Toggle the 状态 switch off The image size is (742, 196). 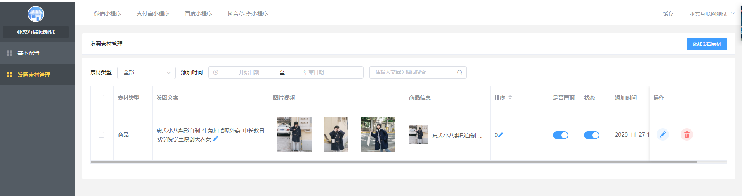(592, 135)
